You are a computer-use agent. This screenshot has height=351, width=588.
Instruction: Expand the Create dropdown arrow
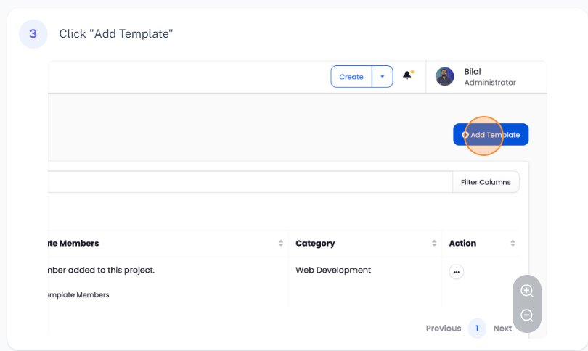tap(383, 77)
